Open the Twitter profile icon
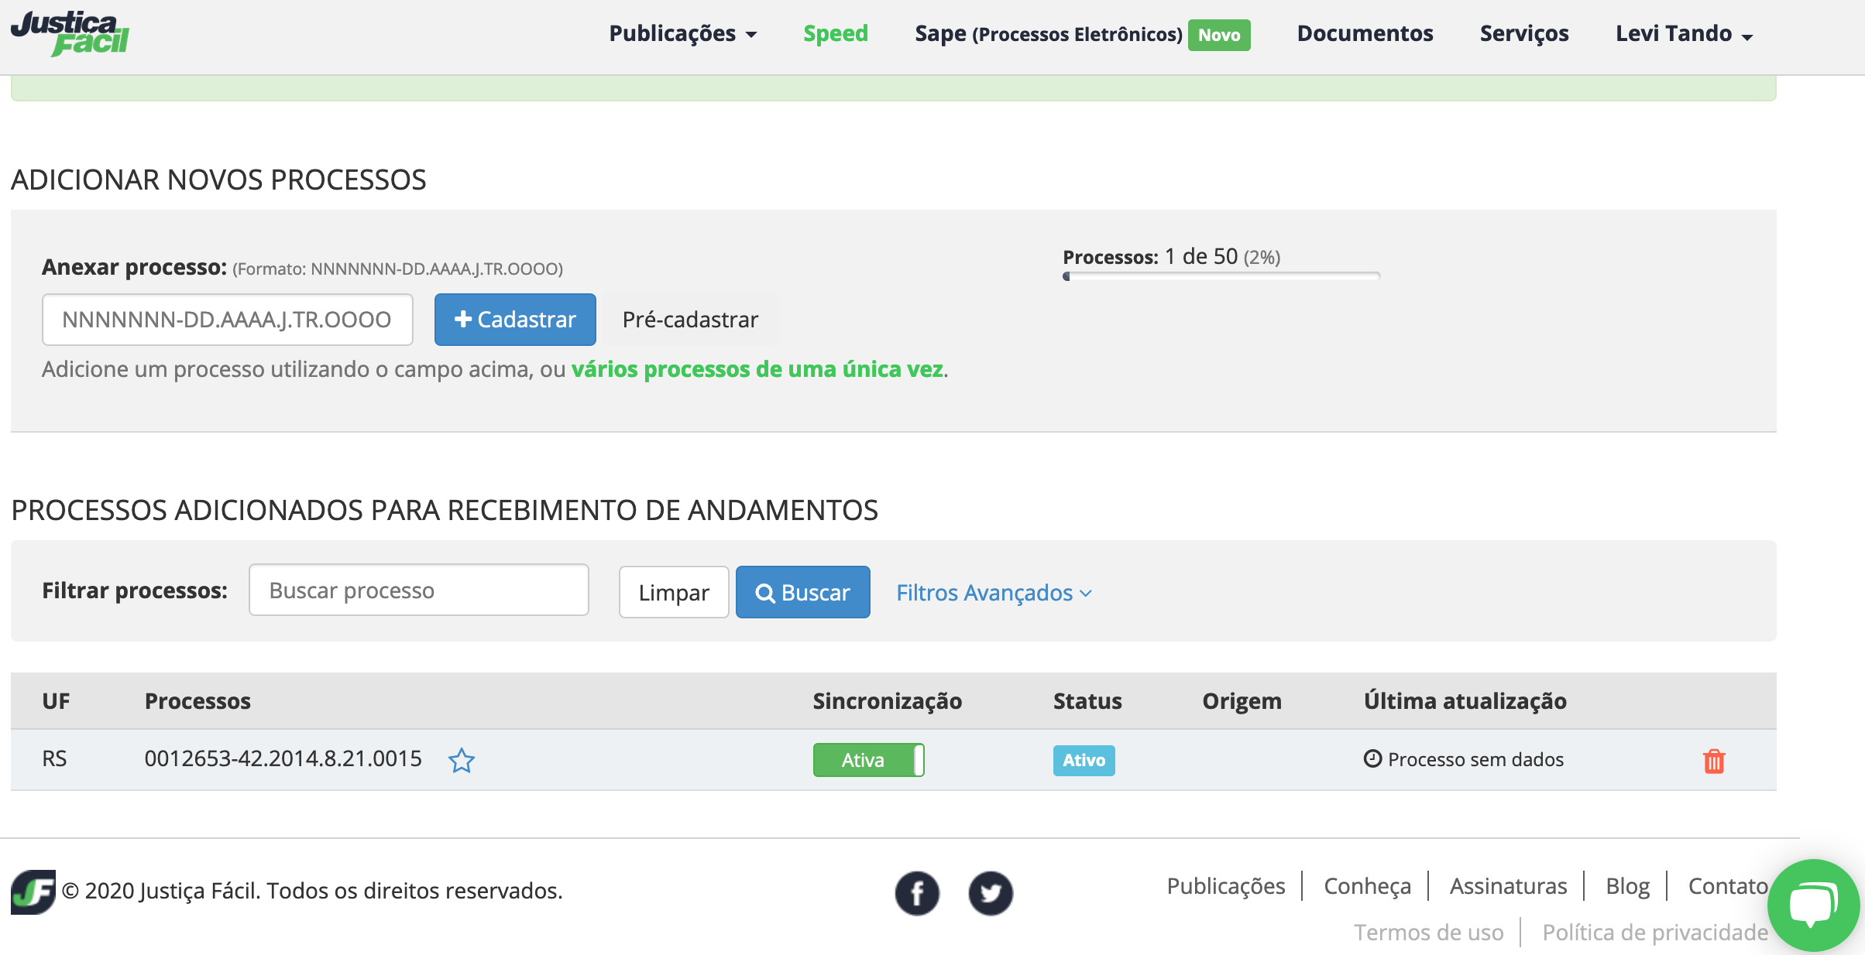 point(990,893)
